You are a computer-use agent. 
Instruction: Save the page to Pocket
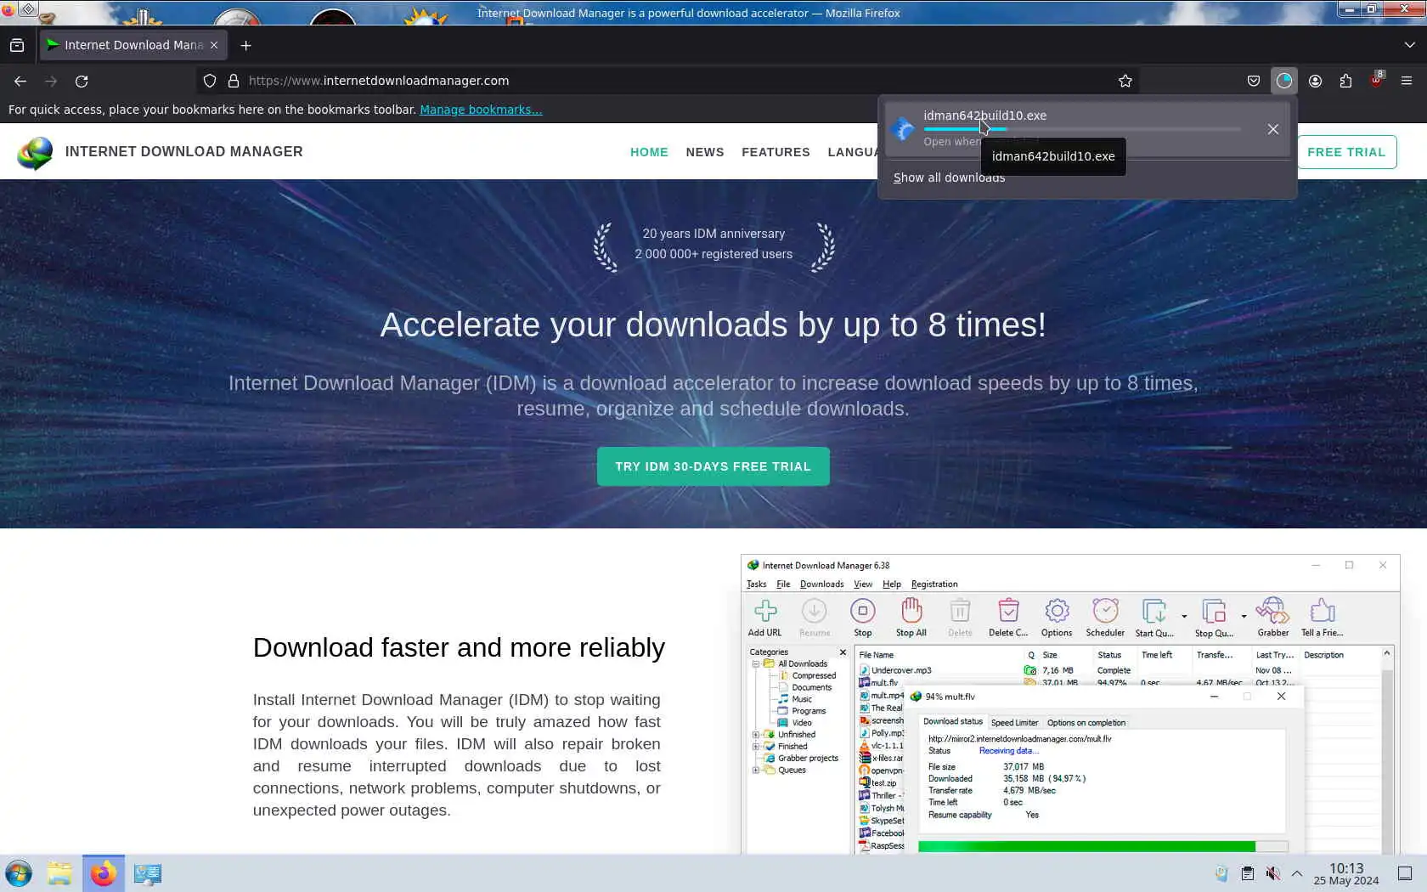click(x=1253, y=81)
